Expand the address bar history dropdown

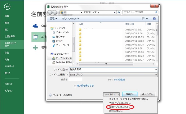click(x=115, y=12)
